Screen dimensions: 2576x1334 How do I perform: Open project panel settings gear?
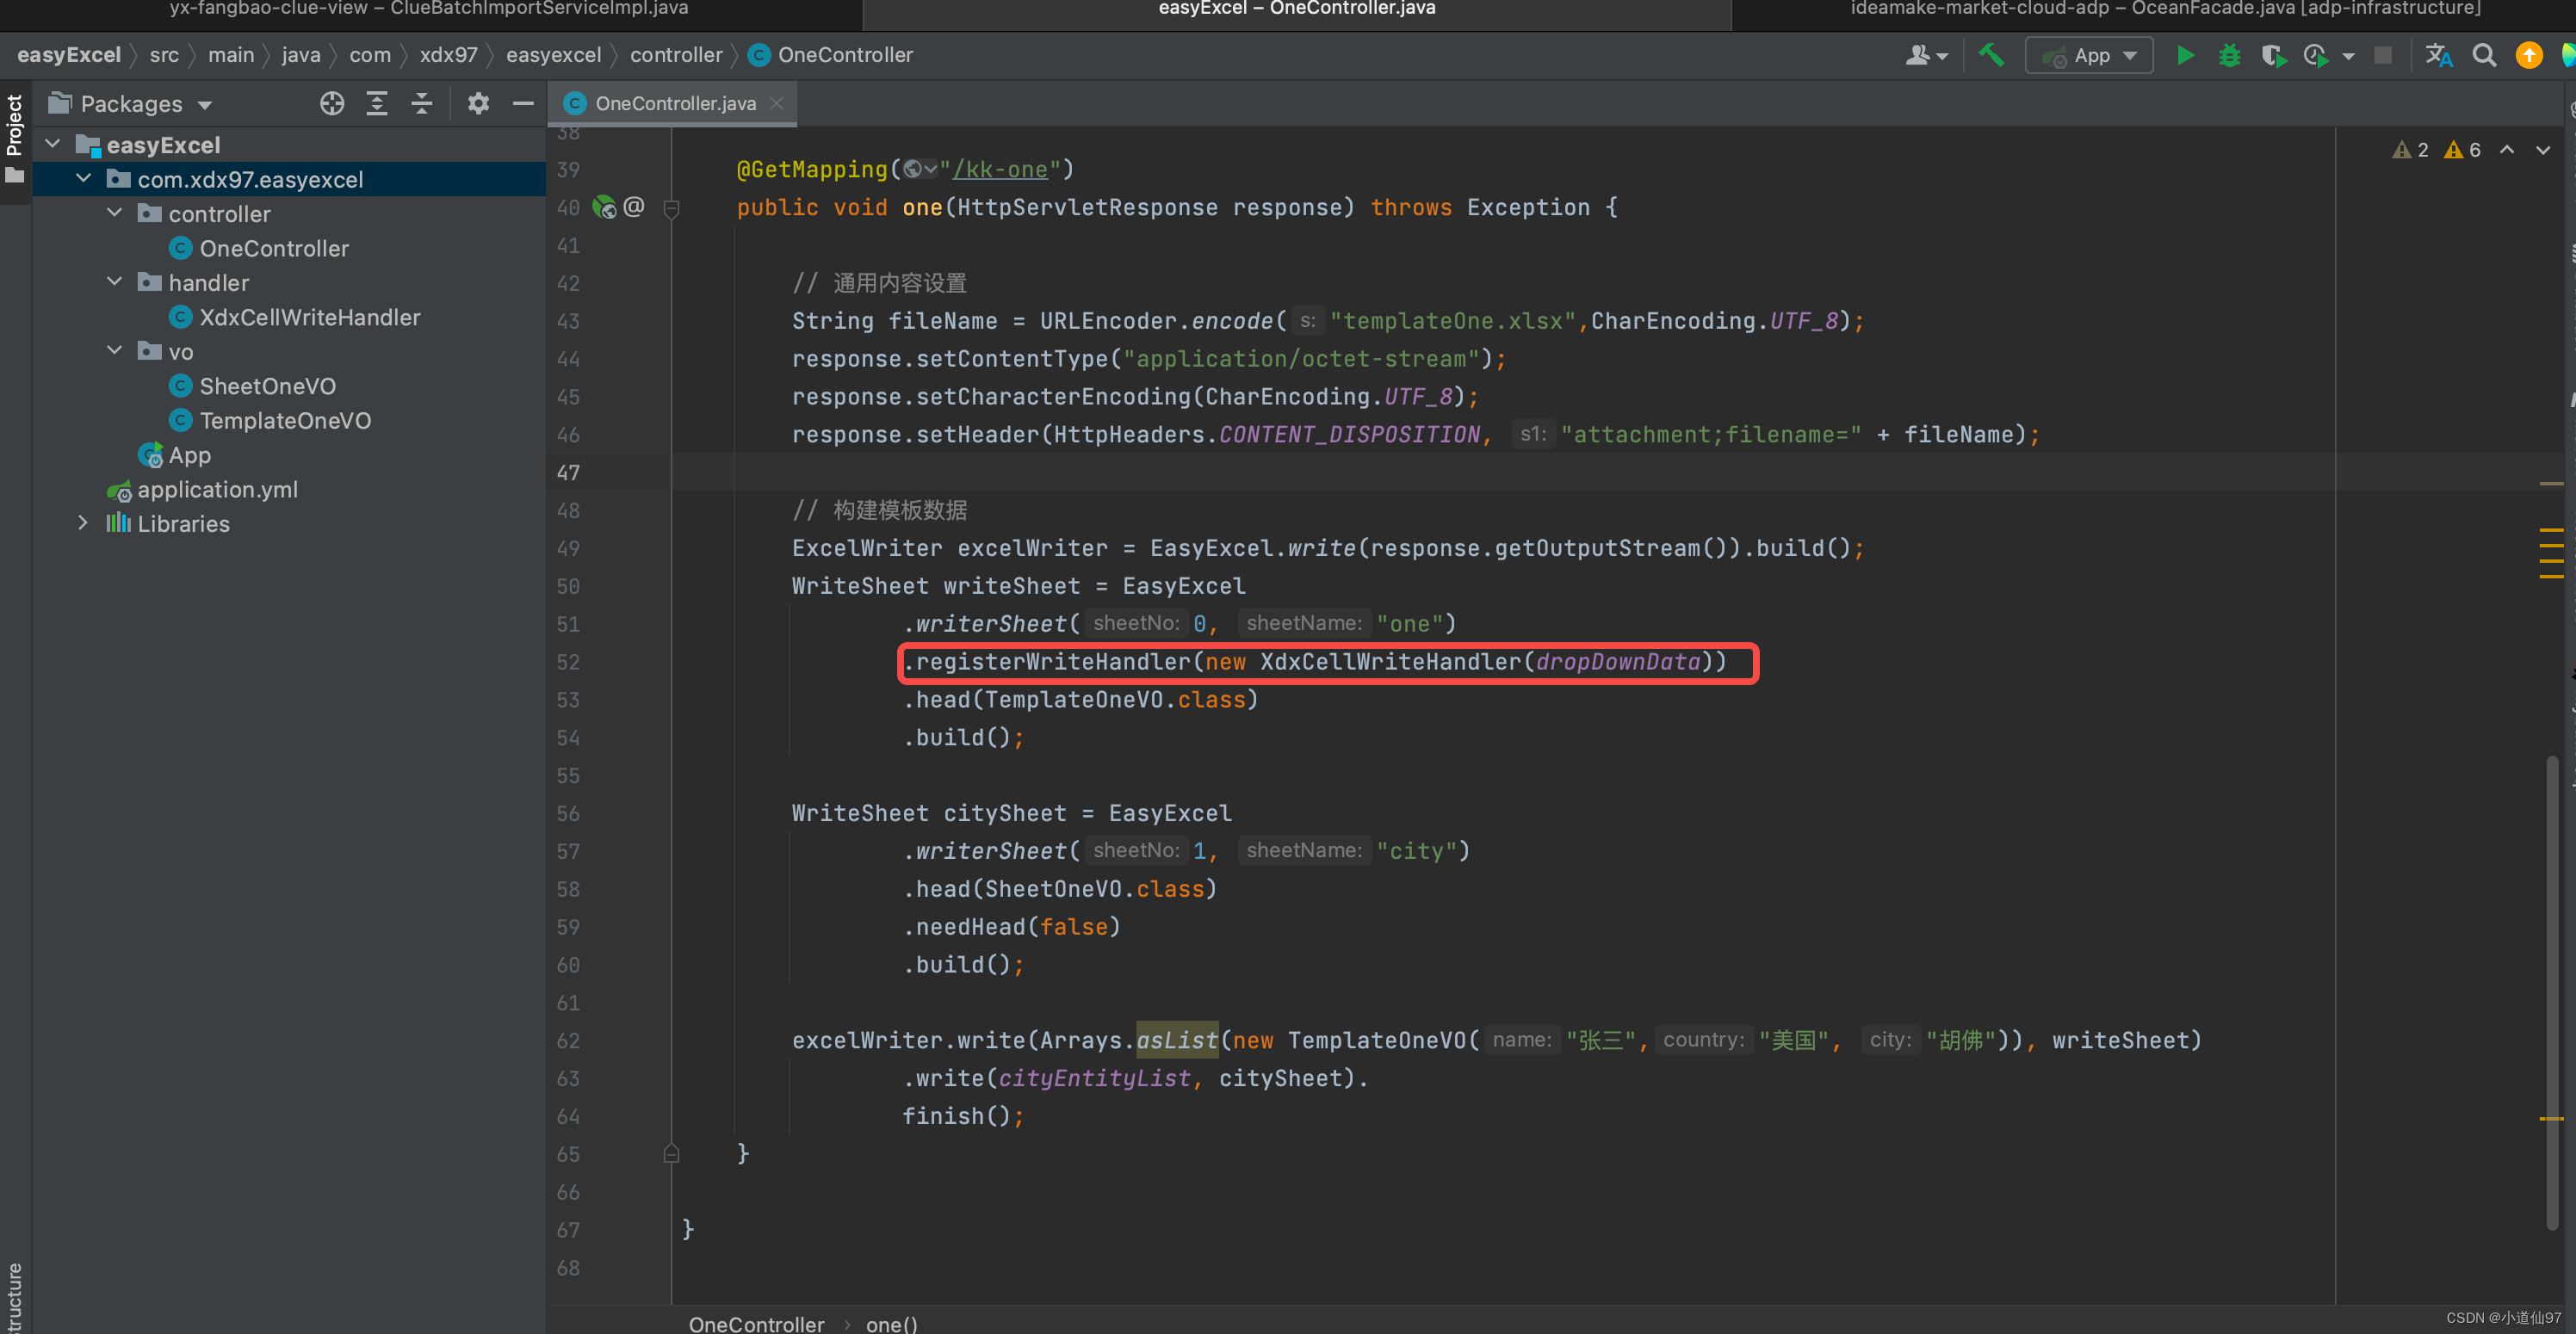[x=478, y=103]
